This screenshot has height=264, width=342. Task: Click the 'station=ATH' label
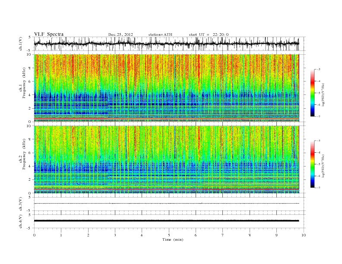(160, 35)
